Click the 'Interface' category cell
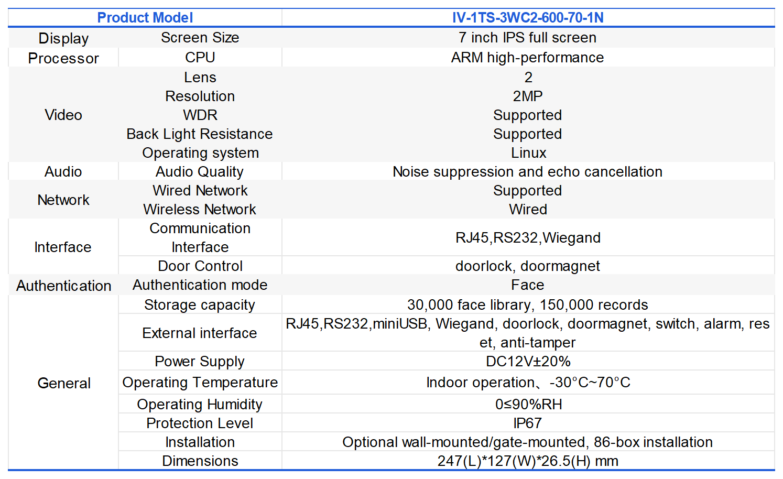This screenshot has width=783, height=479. click(x=63, y=247)
